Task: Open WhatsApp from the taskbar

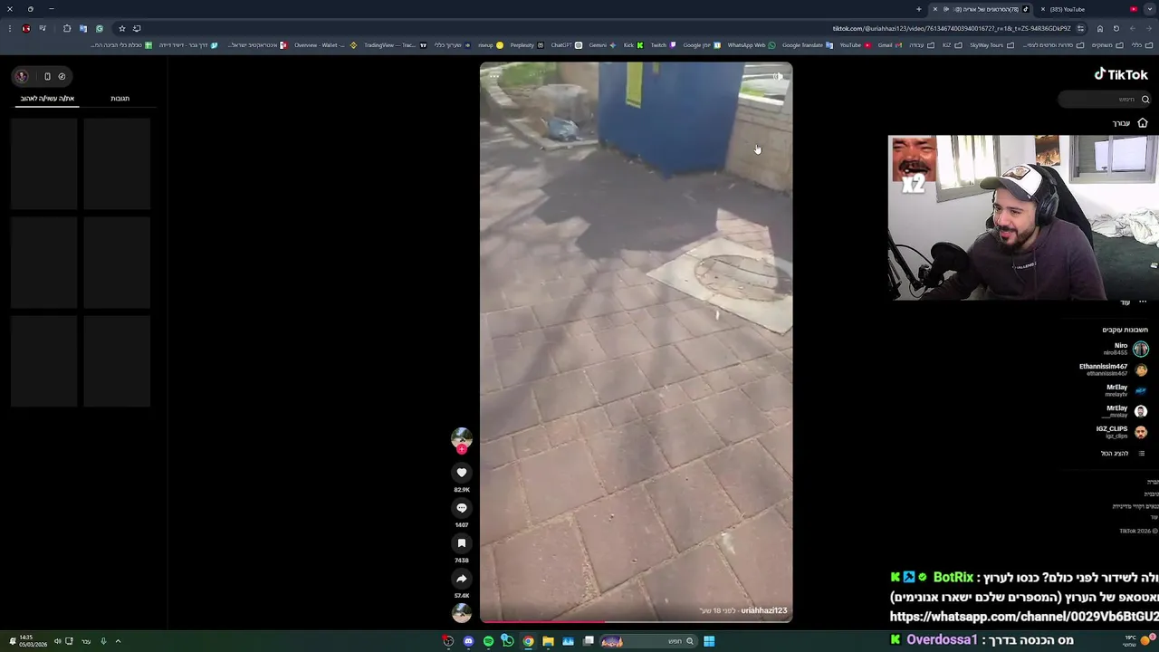Action: point(508,641)
